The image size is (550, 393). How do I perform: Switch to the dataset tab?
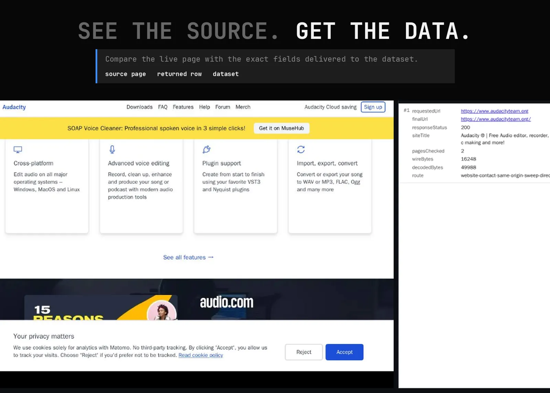tap(225, 74)
